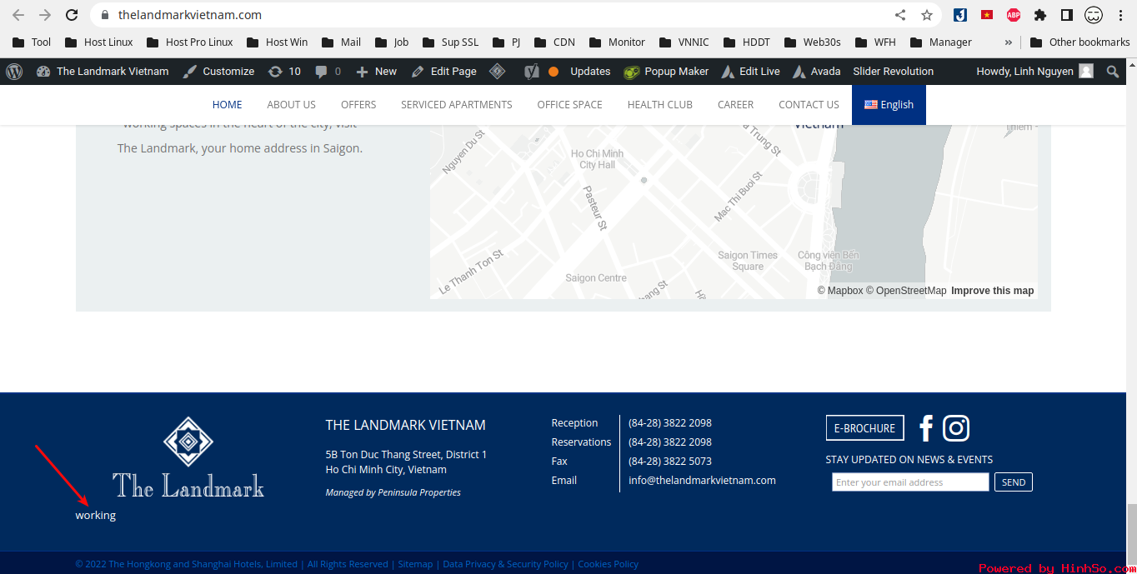The width and height of the screenshot is (1137, 574).
Task: Click Edit Live in admin bar
Action: pyautogui.click(x=750, y=72)
